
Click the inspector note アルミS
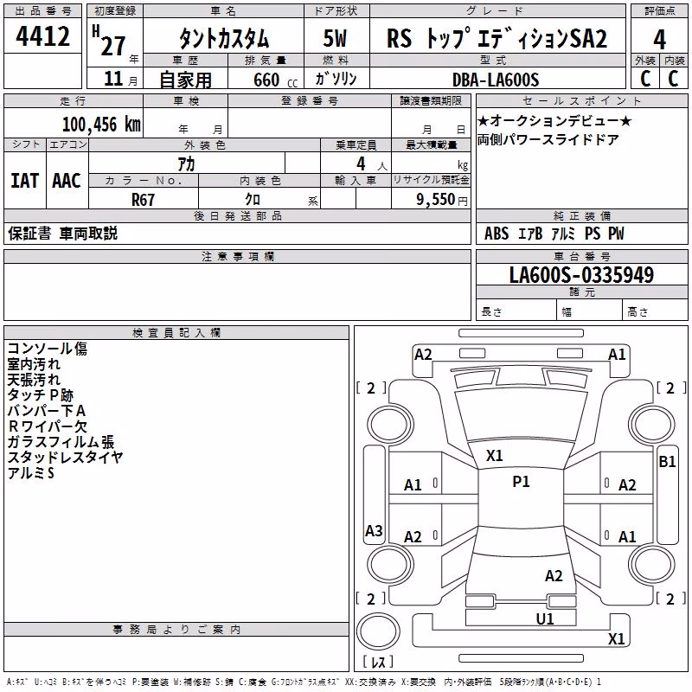coord(30,473)
